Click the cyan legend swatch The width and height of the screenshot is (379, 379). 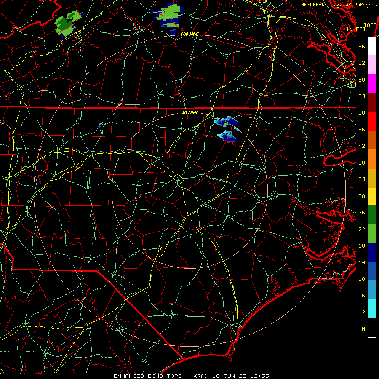tap(372, 309)
